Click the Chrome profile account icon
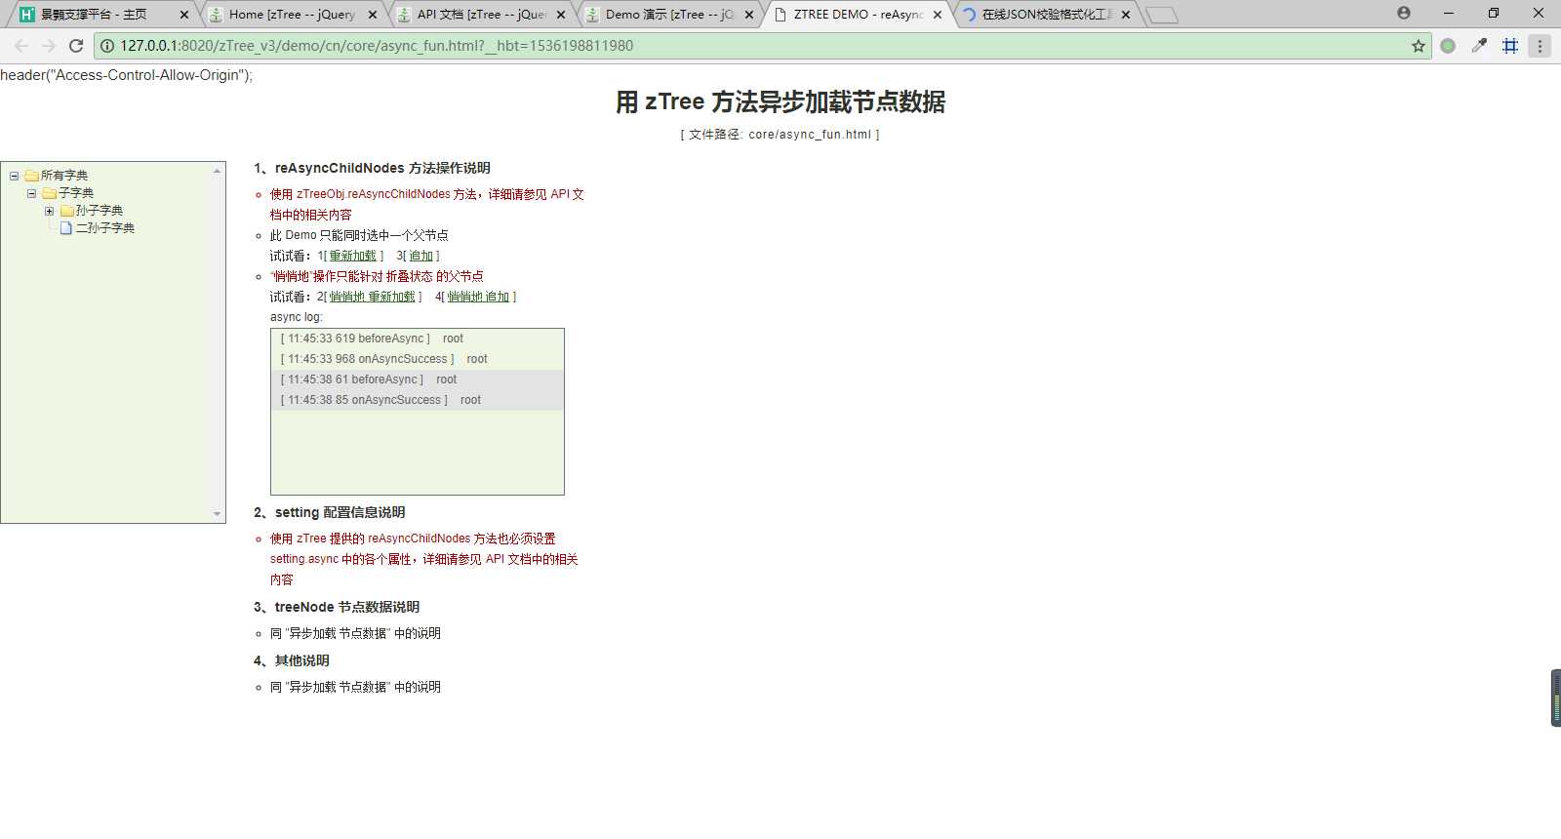Screen dimensions: 1561x839 click(x=1403, y=13)
